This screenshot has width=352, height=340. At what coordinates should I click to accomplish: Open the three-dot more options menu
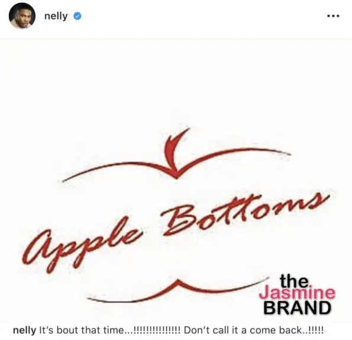333,16
